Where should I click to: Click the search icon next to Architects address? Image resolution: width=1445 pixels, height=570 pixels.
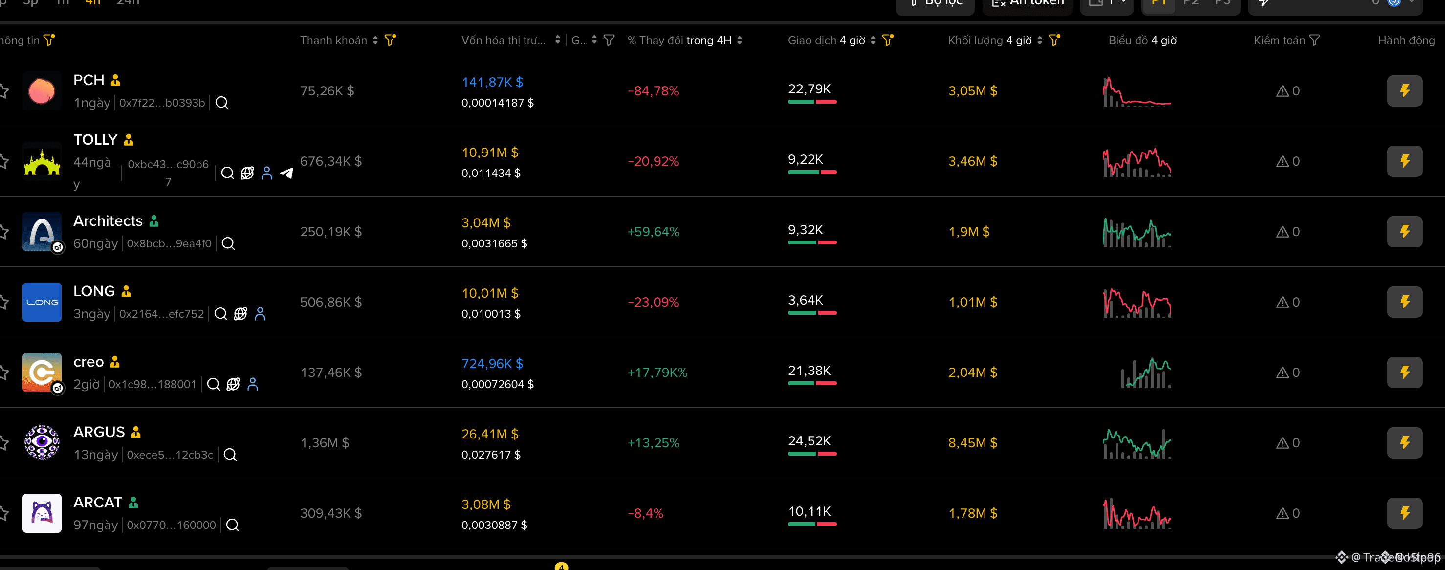click(x=228, y=243)
